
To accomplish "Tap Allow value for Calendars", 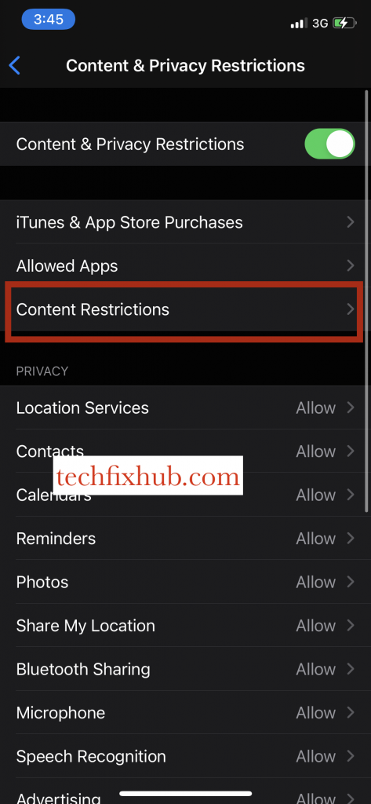I will click(315, 495).
